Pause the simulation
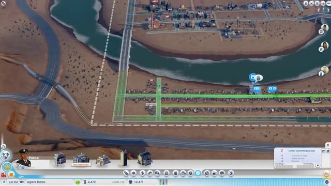Image resolution: width=331 pixels, height=186 pixels. coord(4,182)
